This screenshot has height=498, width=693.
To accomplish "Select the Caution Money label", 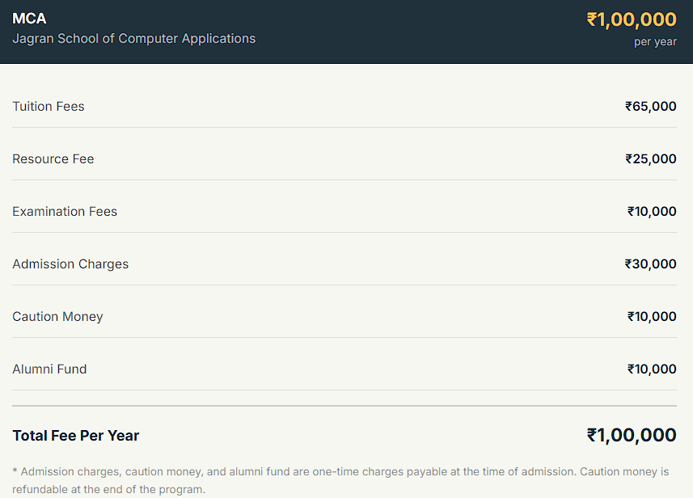I will click(x=57, y=317).
